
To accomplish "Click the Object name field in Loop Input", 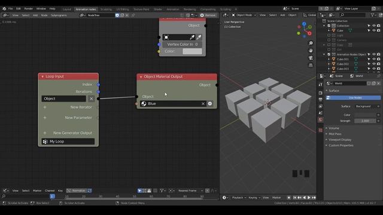I will 64,99.
